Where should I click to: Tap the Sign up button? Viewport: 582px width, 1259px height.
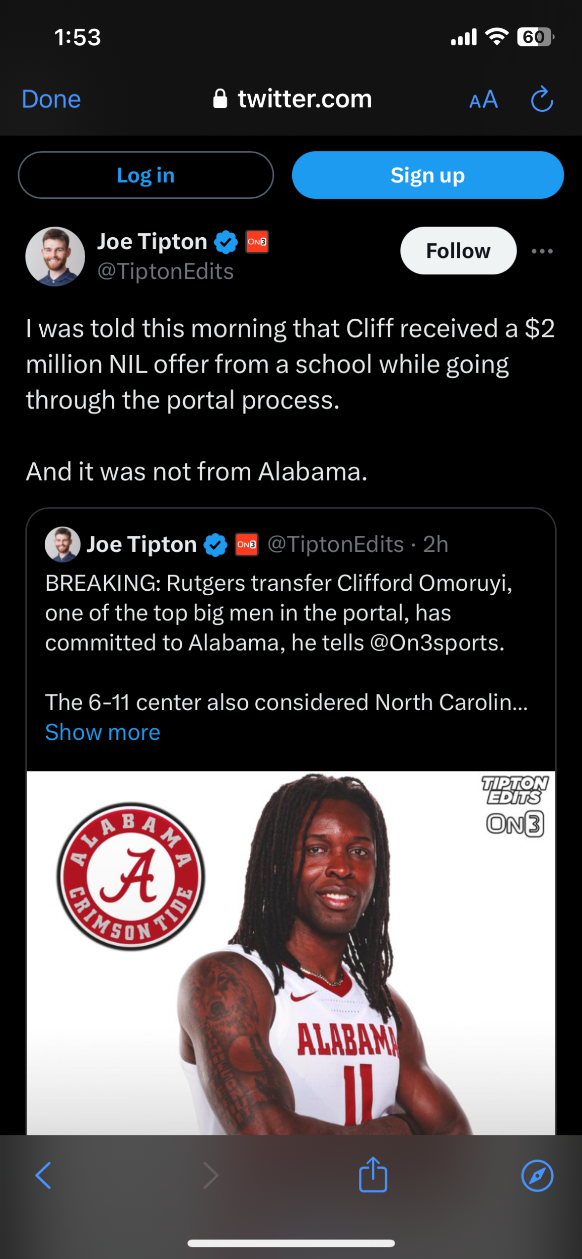[x=428, y=175]
